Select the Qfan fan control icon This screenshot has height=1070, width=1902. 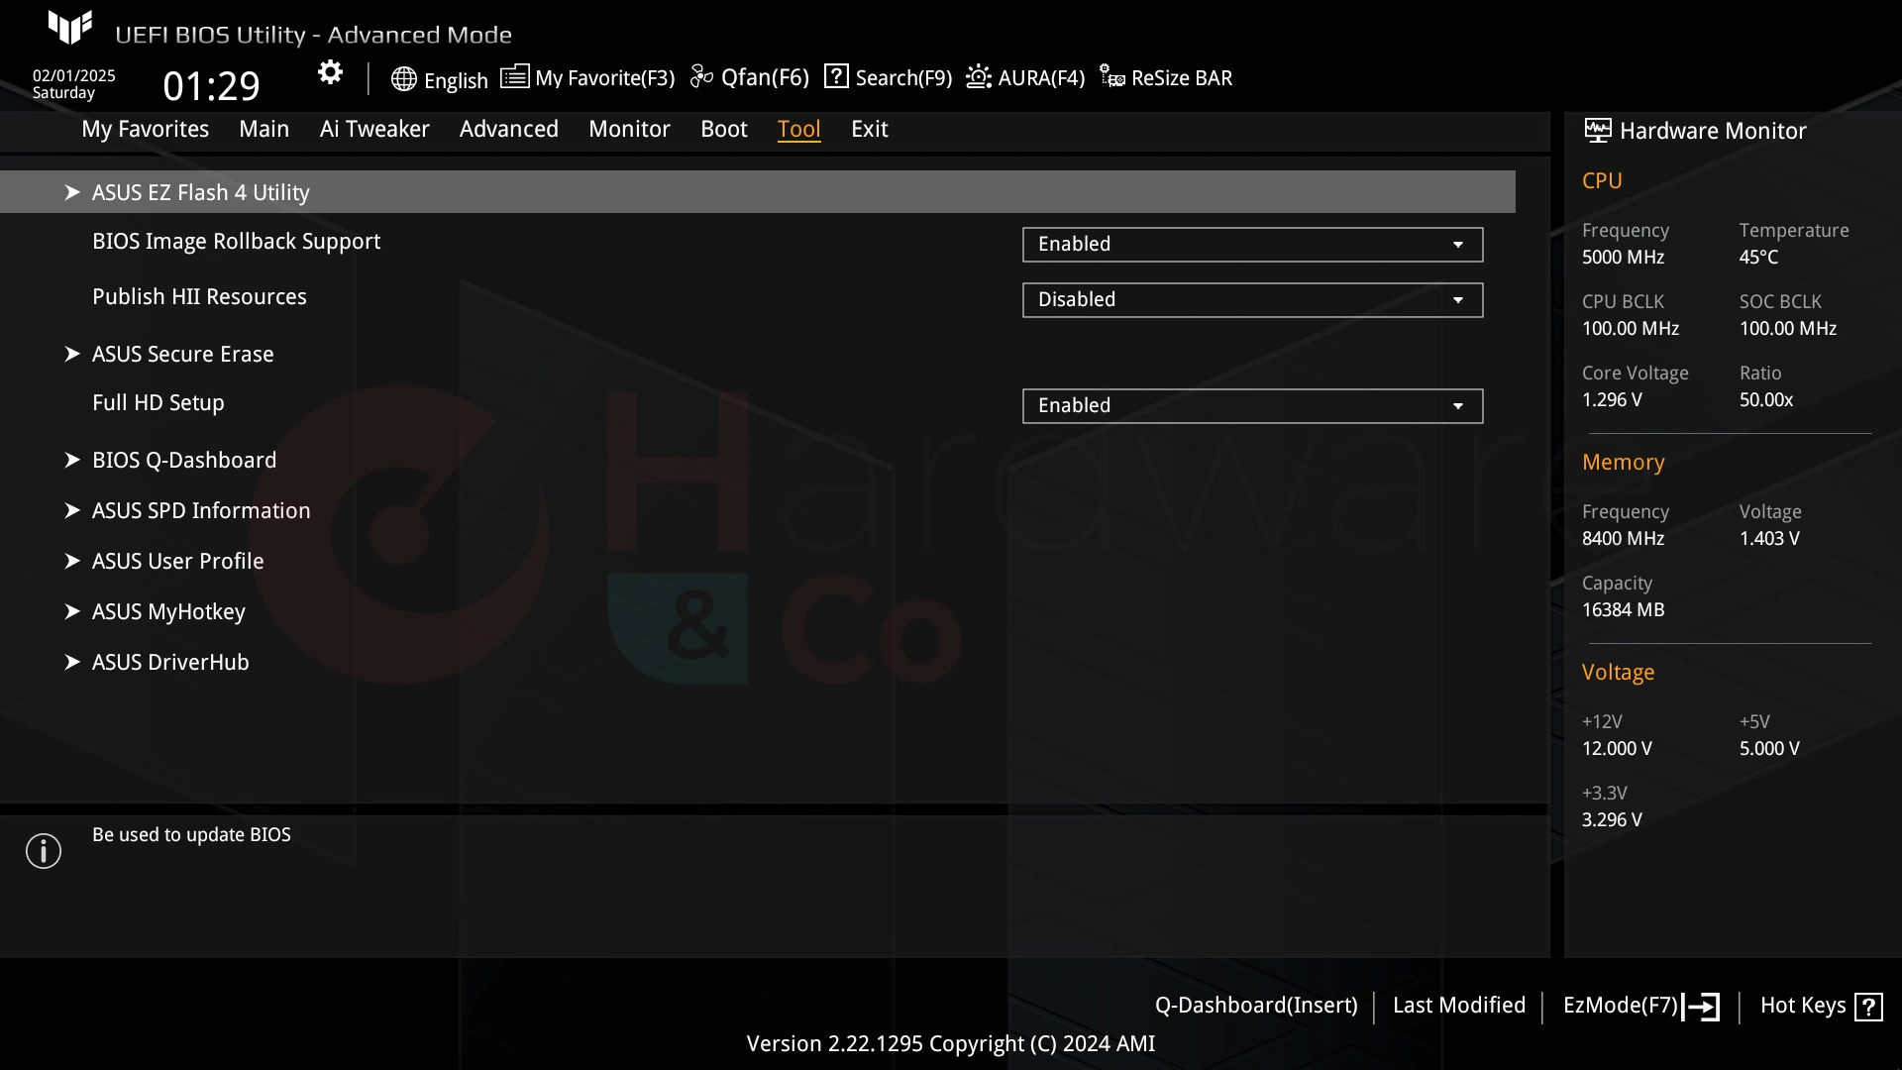pyautogui.click(x=701, y=77)
